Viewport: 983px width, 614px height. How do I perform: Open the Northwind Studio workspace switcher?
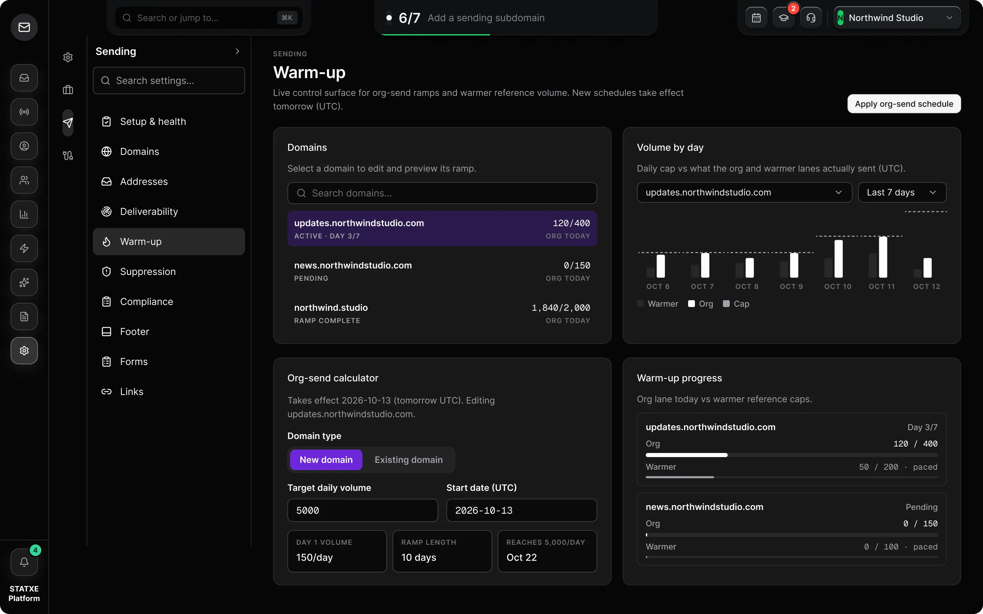pos(897,18)
